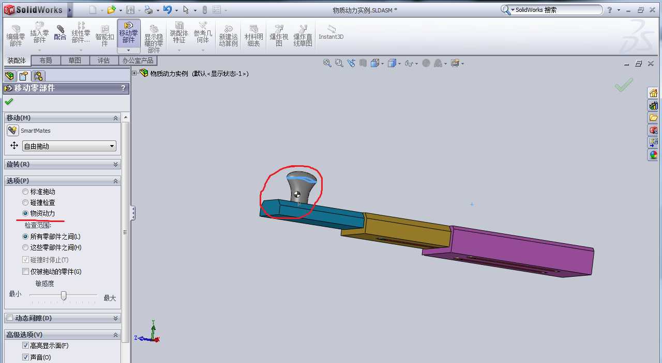Screen dimensions: 662x363
Task: Click the 移动零部件 toolbar button
Action: 129,32
